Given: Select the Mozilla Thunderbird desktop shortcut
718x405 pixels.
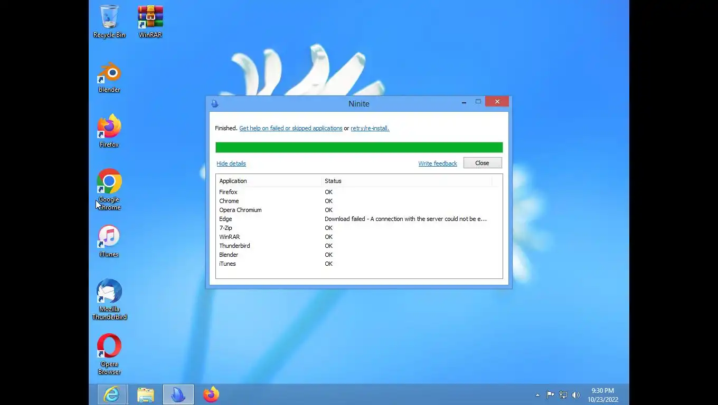Looking at the screenshot, I should [x=109, y=300].
